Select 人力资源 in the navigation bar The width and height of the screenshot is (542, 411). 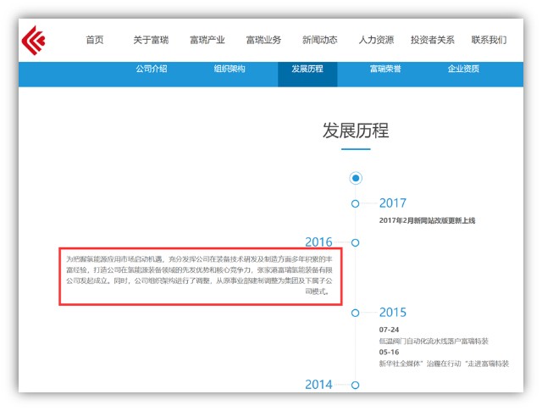(x=376, y=40)
